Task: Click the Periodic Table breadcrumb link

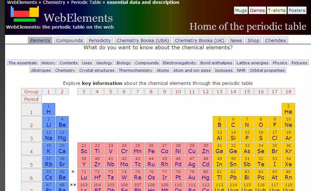Action: 86,2
